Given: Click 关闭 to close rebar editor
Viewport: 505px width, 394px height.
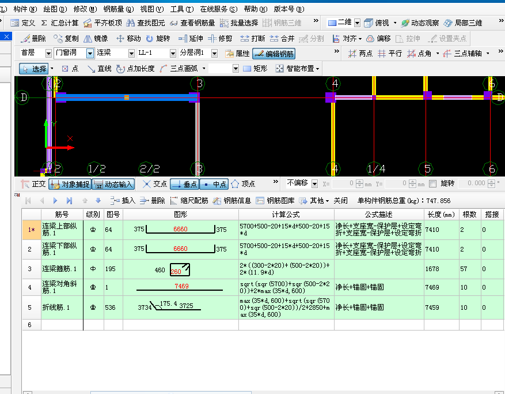Looking at the screenshot, I should [340, 201].
